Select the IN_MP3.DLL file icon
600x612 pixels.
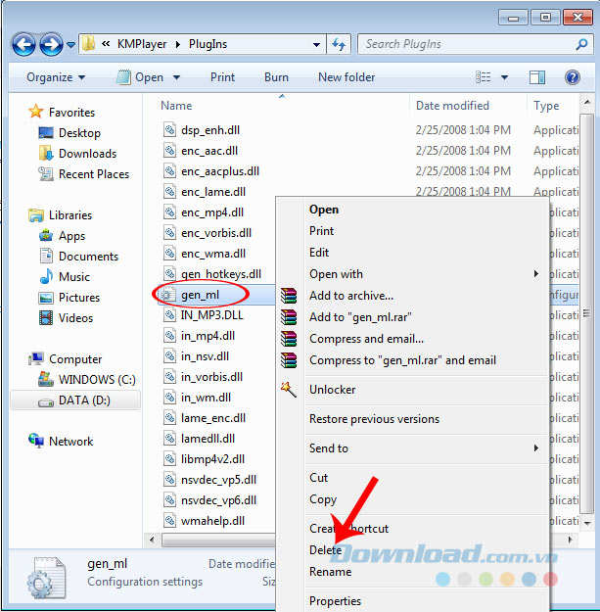169,314
